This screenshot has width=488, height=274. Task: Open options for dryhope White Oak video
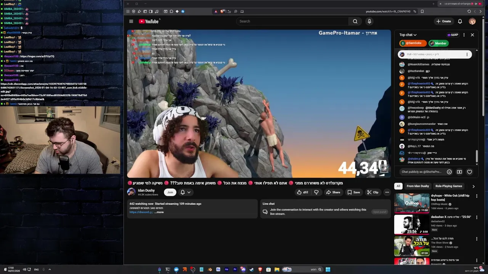tap(477, 196)
